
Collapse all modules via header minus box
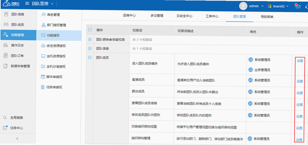[x=90, y=30]
